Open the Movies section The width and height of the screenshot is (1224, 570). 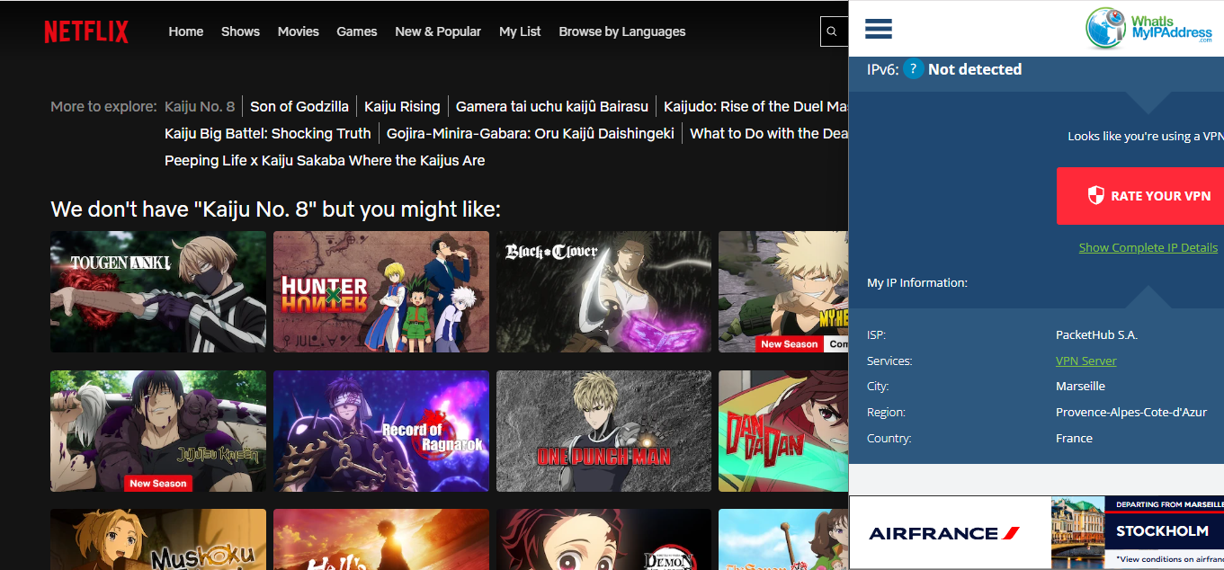coord(299,31)
